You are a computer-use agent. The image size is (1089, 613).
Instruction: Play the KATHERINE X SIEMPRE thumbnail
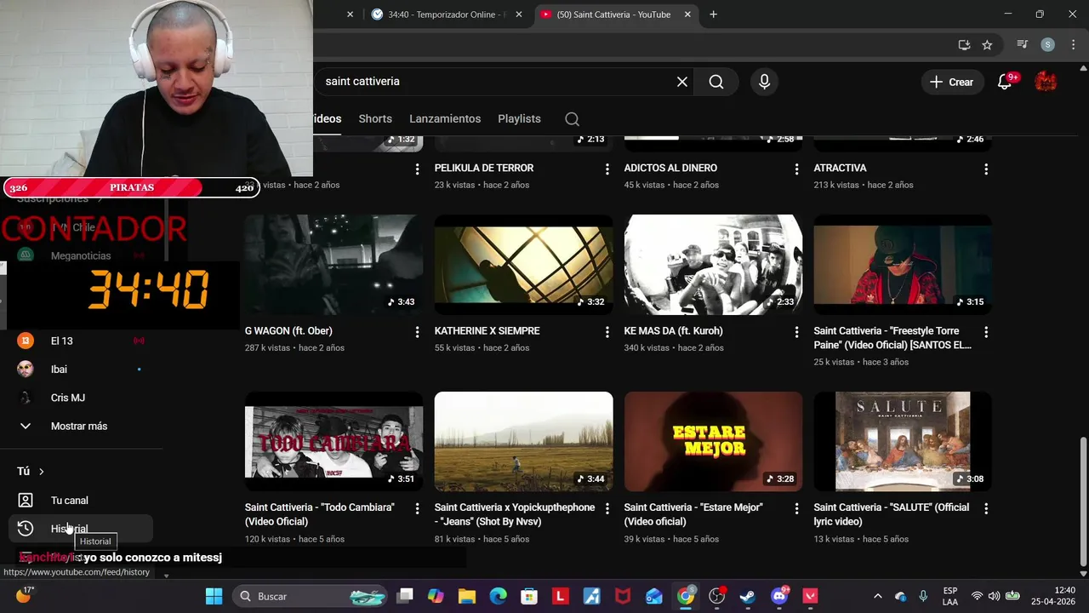click(523, 265)
